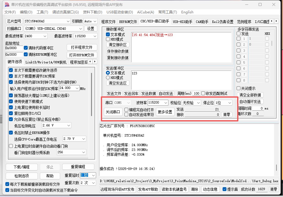
Task: Click the 周期(ms) input field
Action: coord(196,93)
